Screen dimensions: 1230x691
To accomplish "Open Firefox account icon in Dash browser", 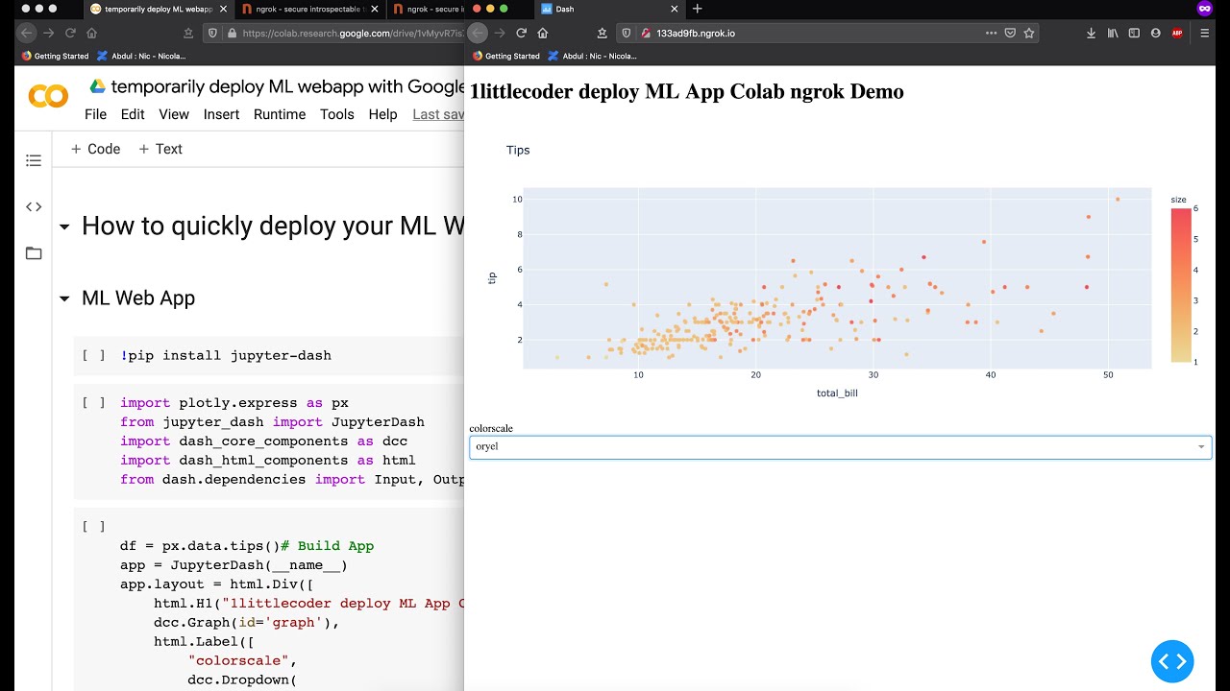I will coord(1155,33).
